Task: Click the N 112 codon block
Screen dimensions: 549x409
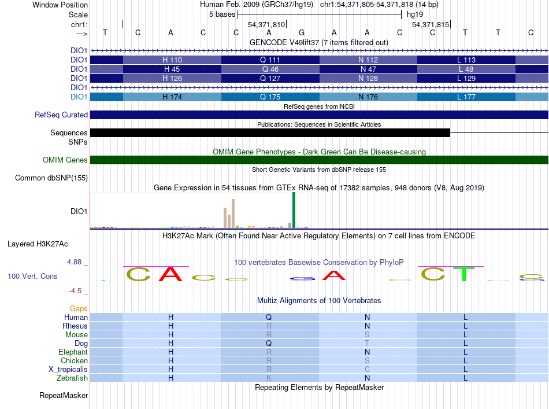Action: 368,60
